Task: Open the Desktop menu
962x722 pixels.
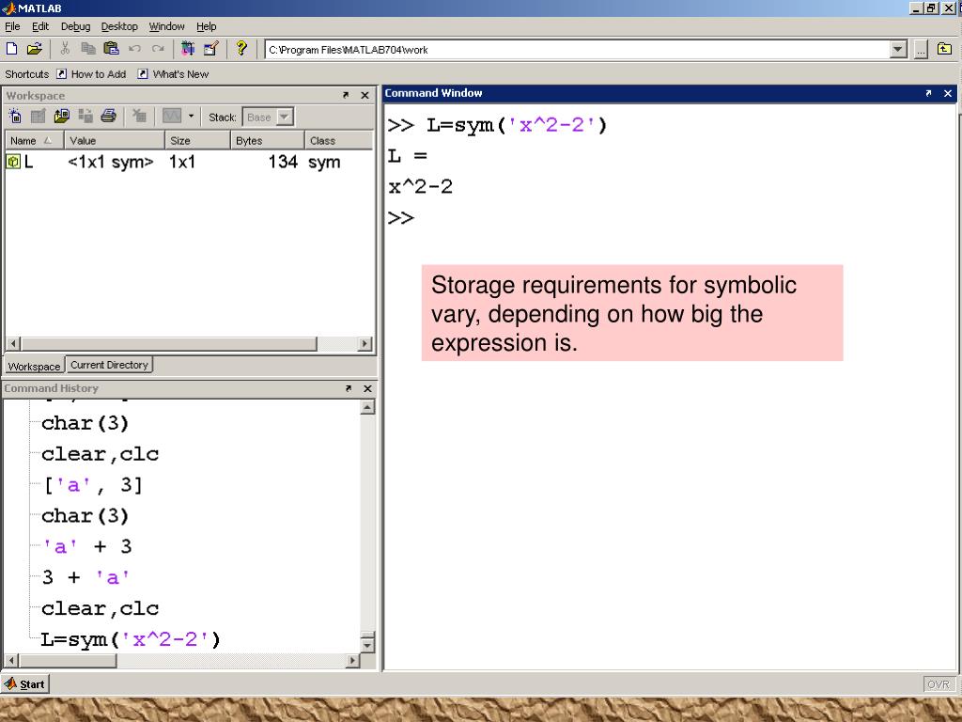Action: point(119,26)
